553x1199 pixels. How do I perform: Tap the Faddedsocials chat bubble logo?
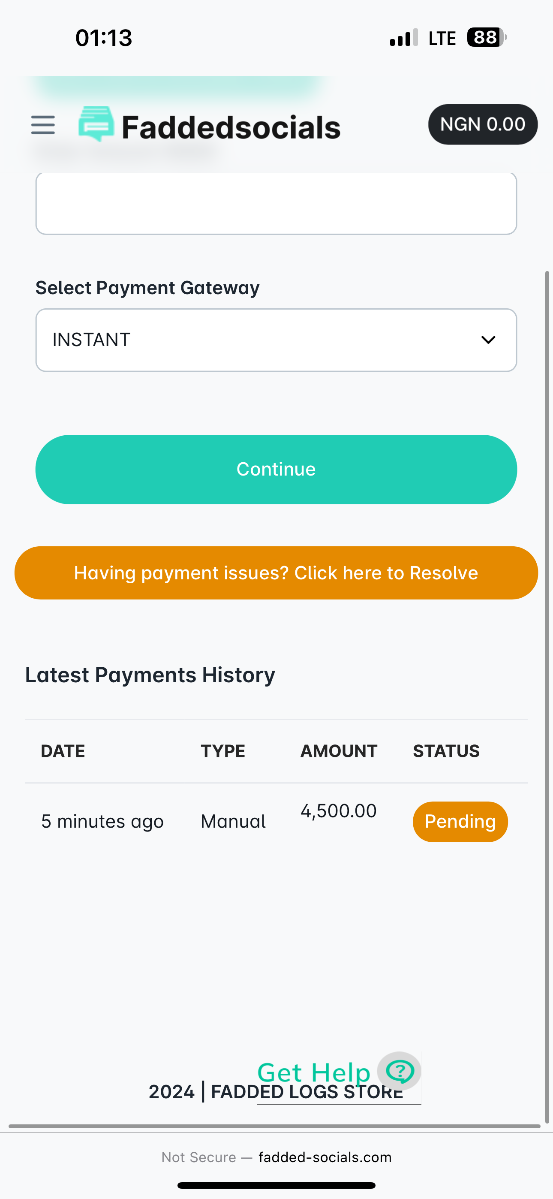pyautogui.click(x=96, y=124)
